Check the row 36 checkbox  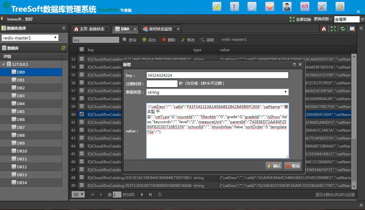[x=81, y=82]
